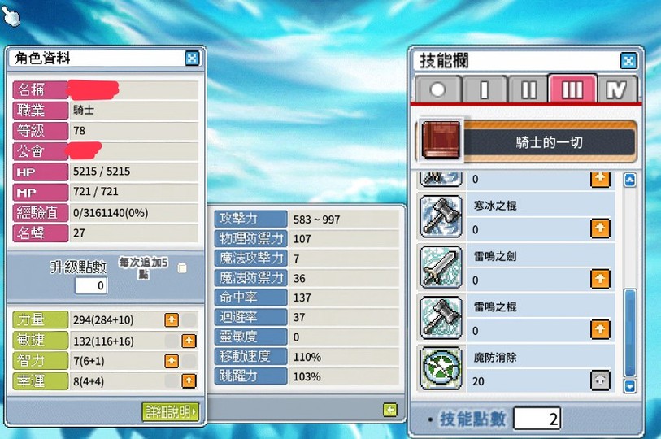Click the 寒冰之棍 hammer skill icon
Image resolution: width=661 pixels, height=439 pixels.
(x=441, y=216)
